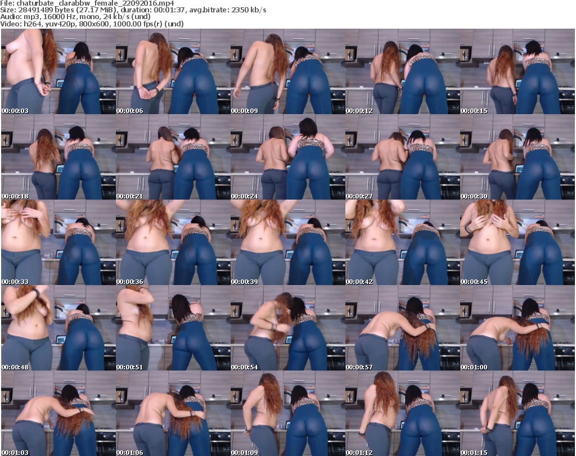
Task: Choose the frame stamped 00:00:57
Action: coord(403,328)
